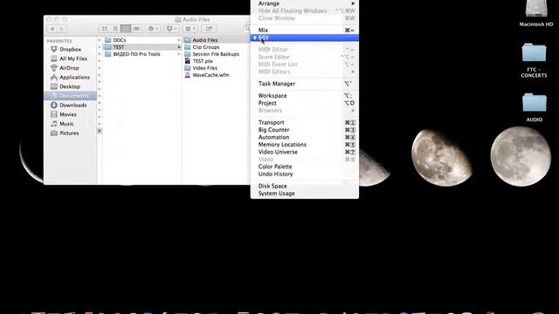The image size is (559, 314).
Task: Switch Finder to Cover Flow view
Action: (x=136, y=29)
